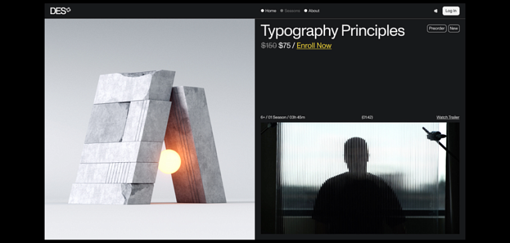
Task: Click the white dot beside About
Action: 306,11
